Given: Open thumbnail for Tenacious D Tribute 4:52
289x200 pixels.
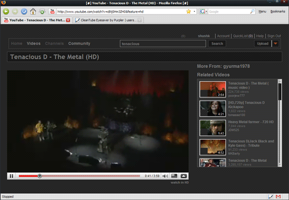Looking at the screenshot, I should pyautogui.click(x=212, y=147).
